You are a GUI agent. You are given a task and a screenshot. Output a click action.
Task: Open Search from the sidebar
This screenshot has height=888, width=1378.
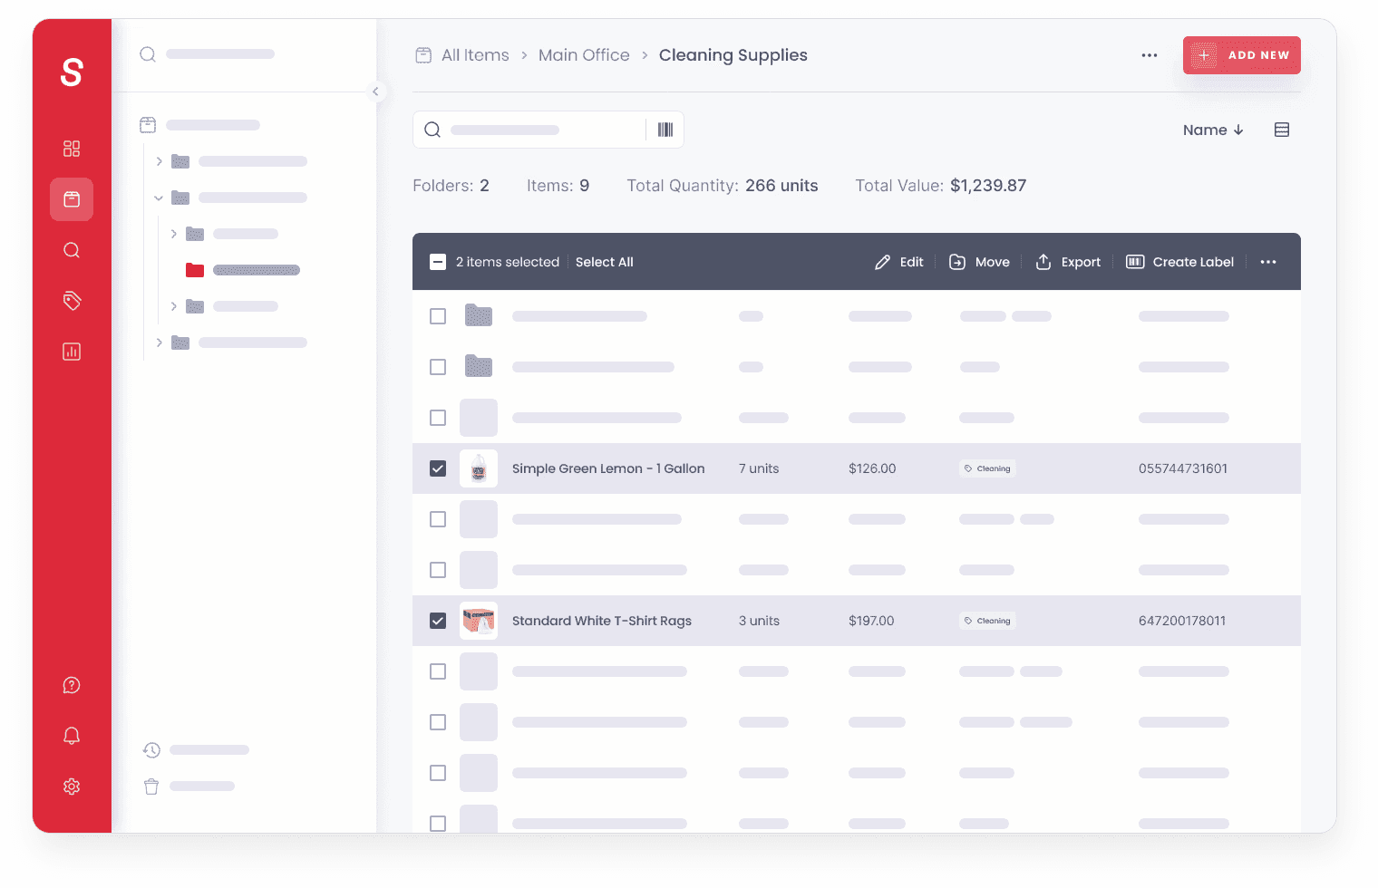(72, 250)
